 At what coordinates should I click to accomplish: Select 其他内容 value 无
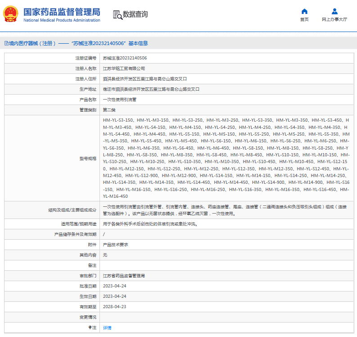coord(105,255)
